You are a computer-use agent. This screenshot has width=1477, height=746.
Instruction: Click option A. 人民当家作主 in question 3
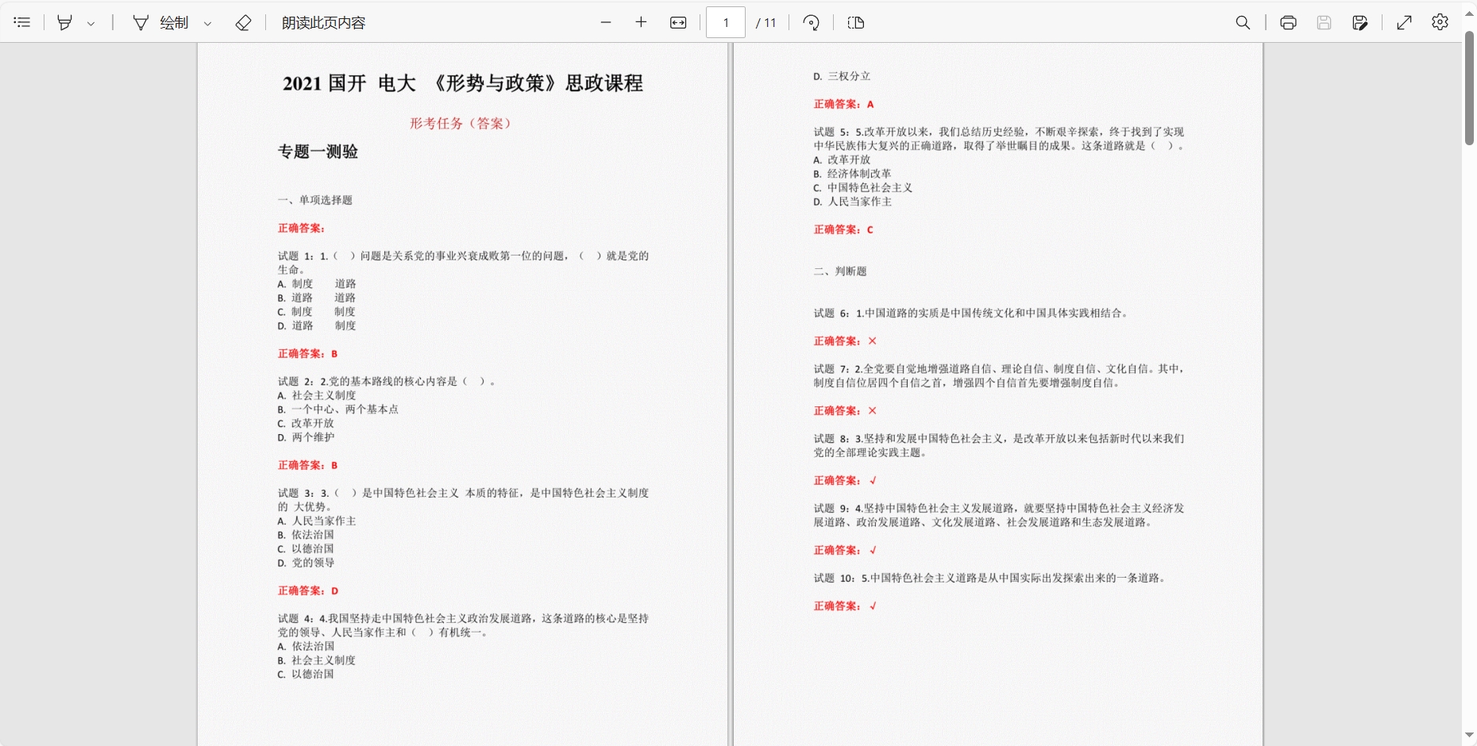(x=317, y=521)
